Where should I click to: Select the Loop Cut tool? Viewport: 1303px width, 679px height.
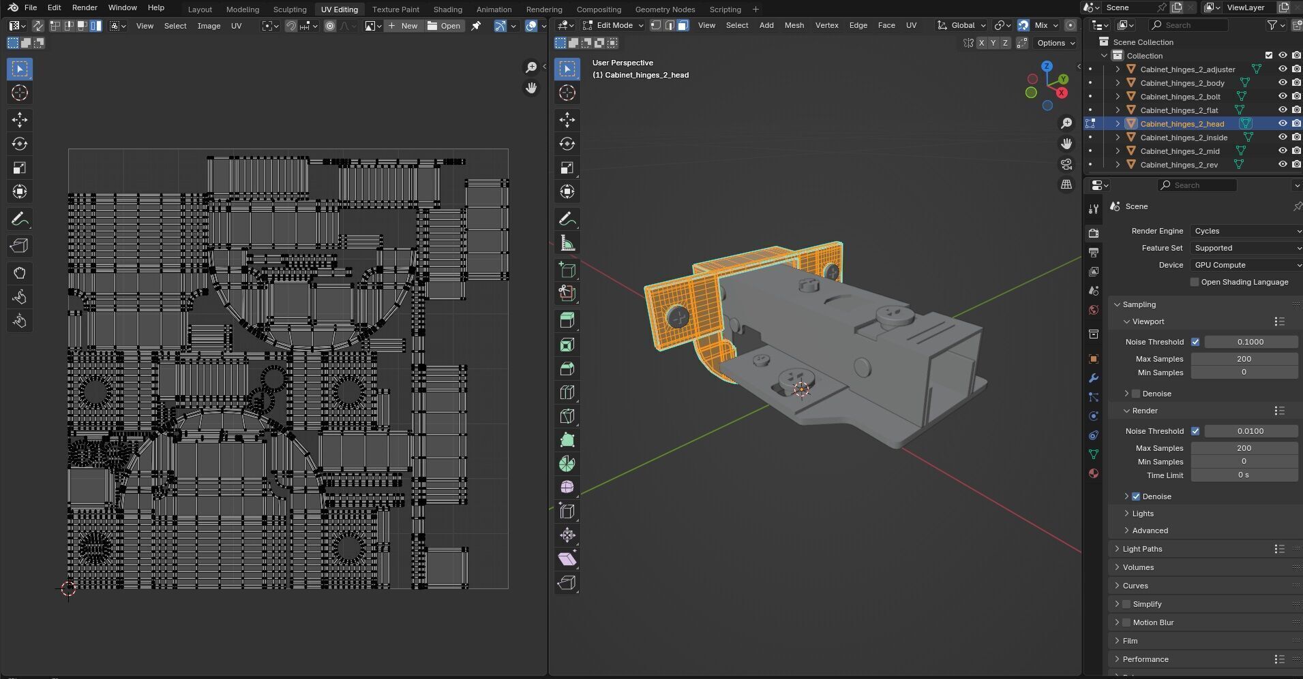pyautogui.click(x=567, y=392)
